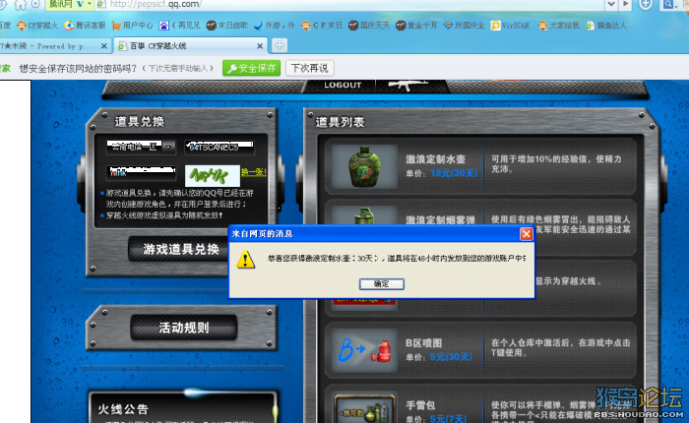The width and height of the screenshot is (689, 423).
Task: Dismiss password prompt with 下次再说
Action: [309, 68]
